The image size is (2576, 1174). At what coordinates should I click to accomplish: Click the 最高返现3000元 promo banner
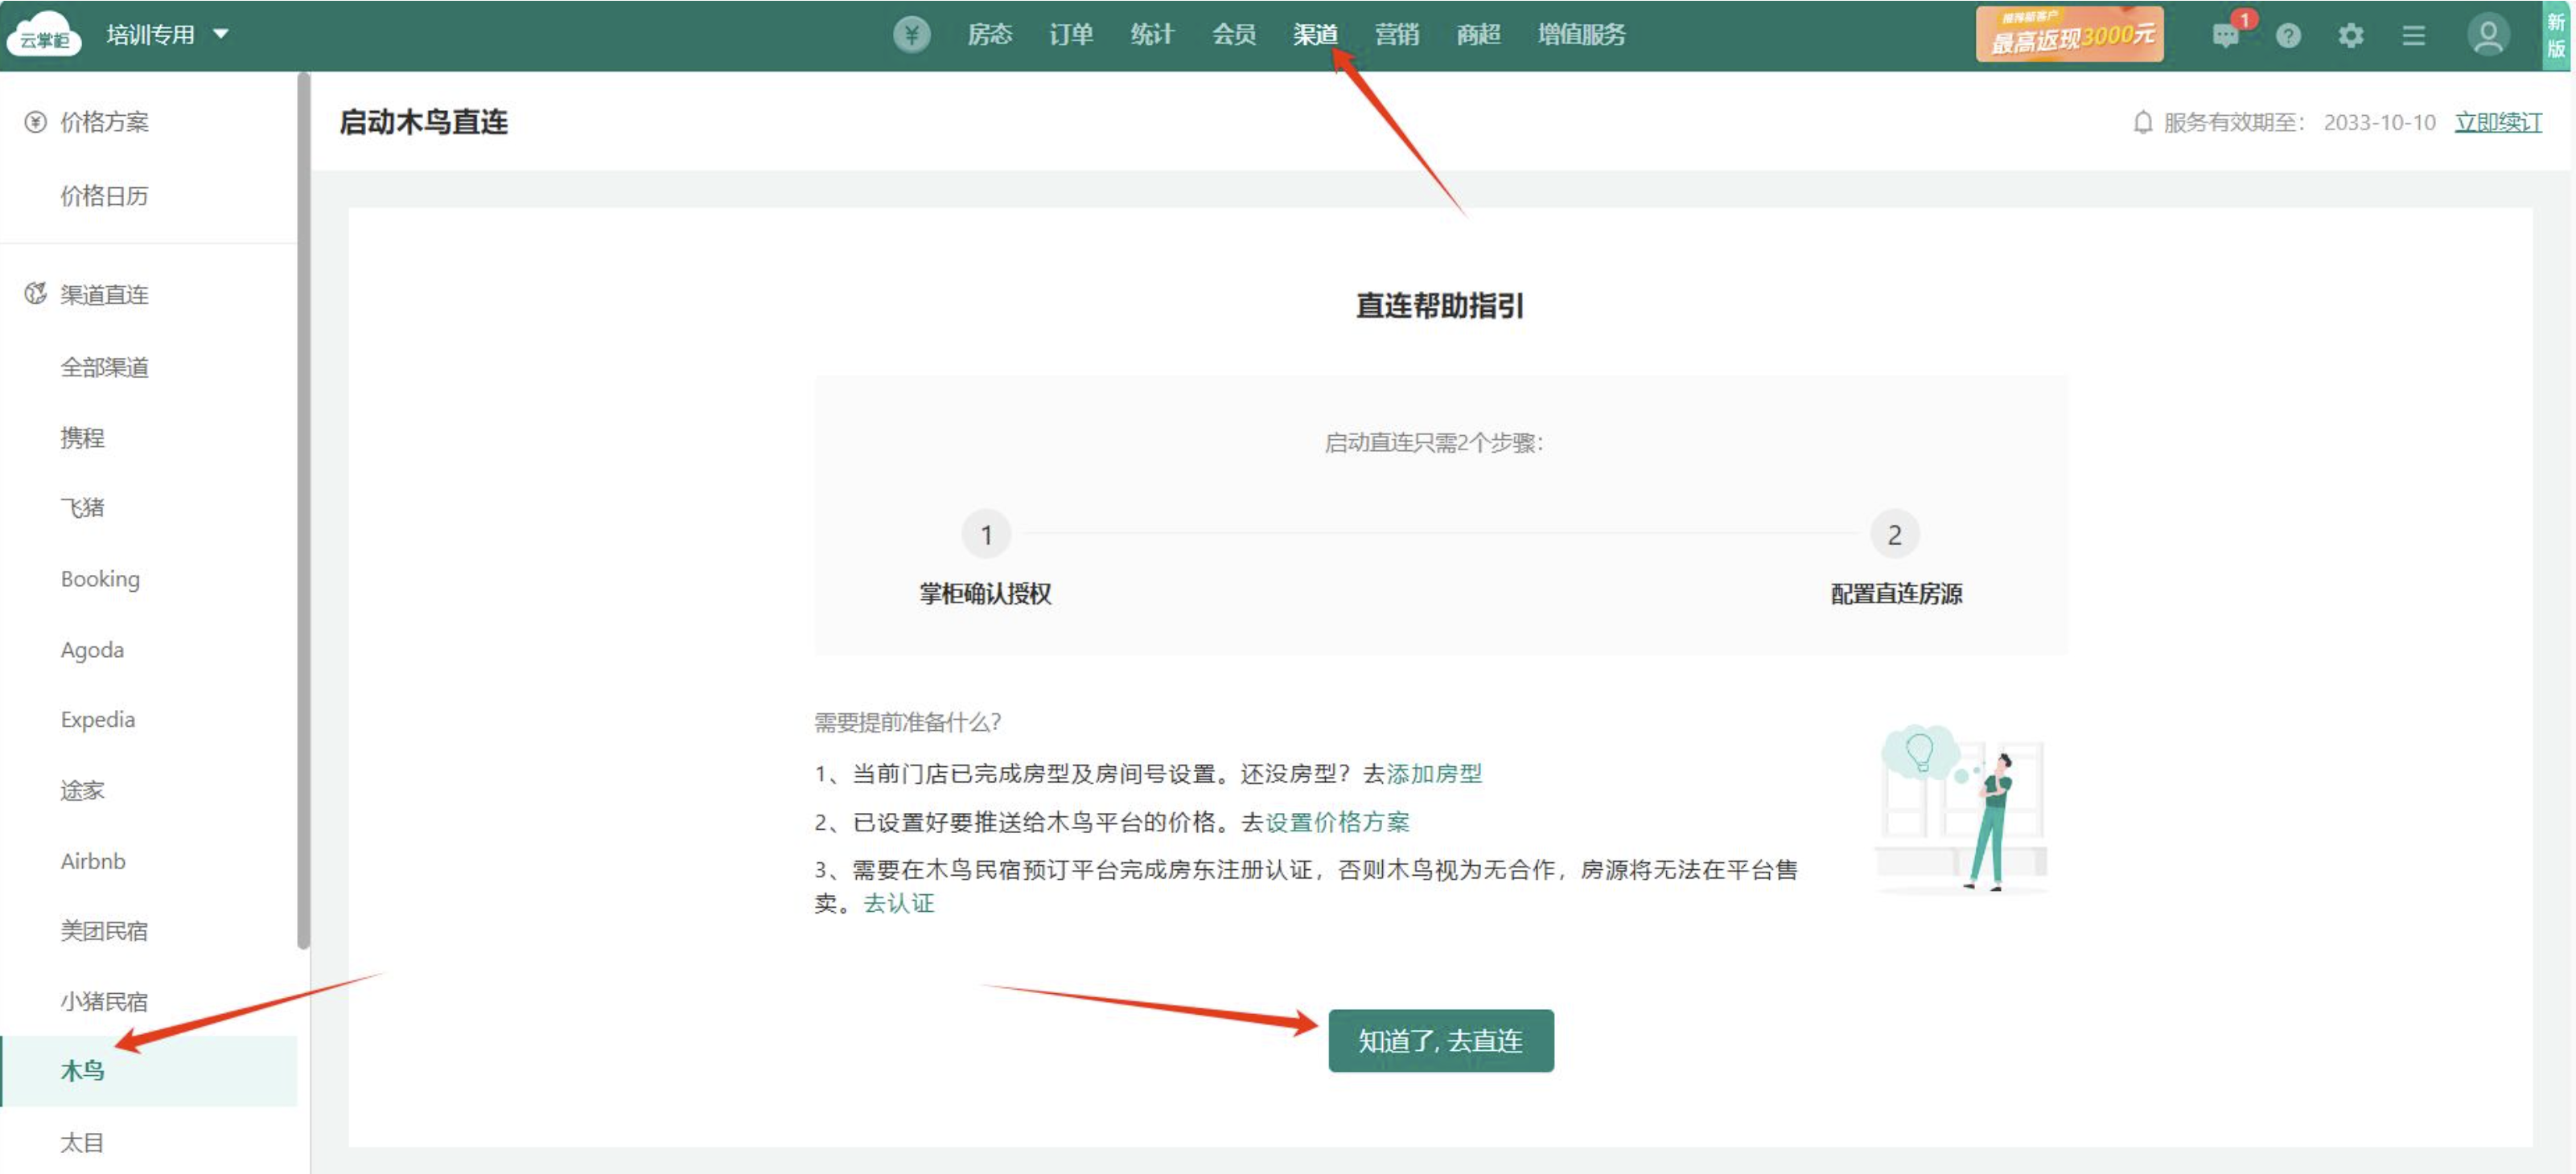click(2069, 35)
